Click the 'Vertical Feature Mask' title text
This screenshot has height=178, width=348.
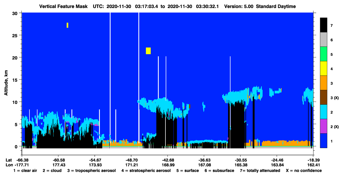tap(63, 6)
